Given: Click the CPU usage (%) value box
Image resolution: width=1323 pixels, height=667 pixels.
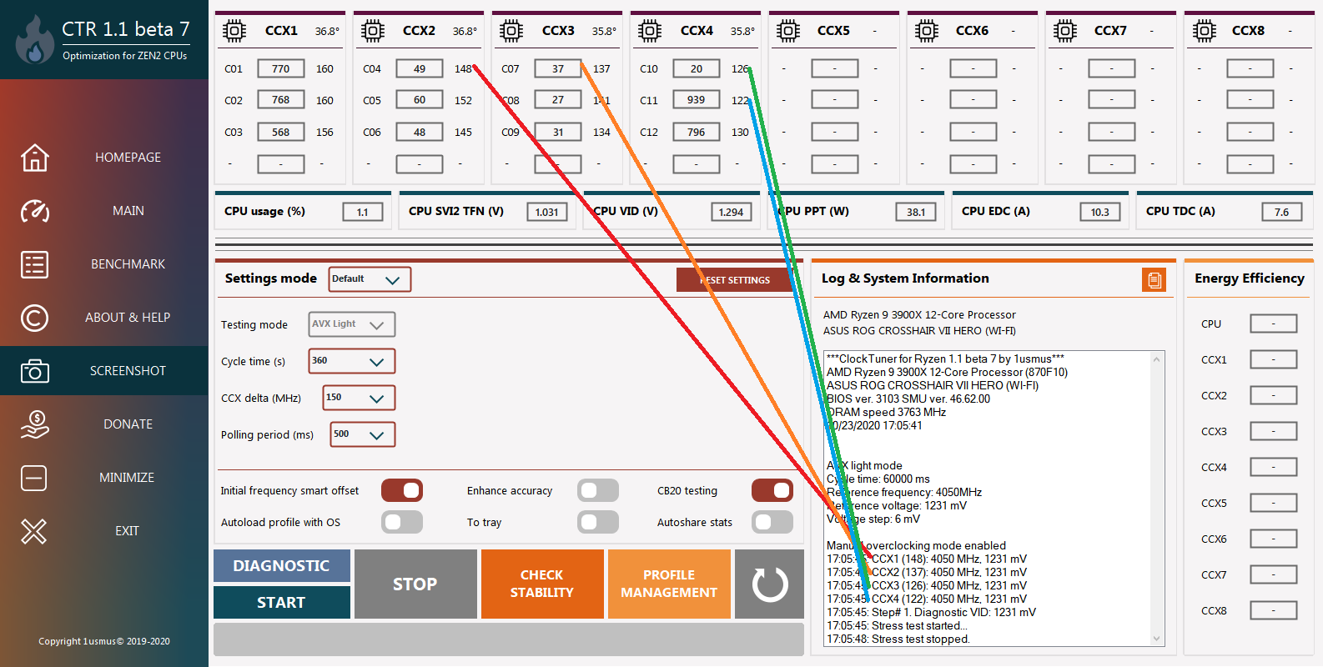Looking at the screenshot, I should [x=363, y=212].
